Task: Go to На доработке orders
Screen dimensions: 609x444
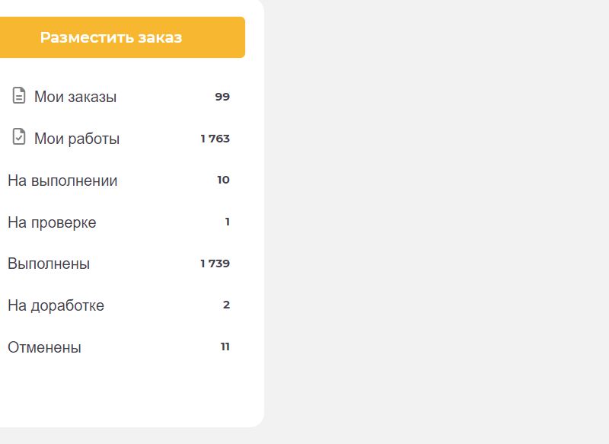Action: pyautogui.click(x=56, y=306)
